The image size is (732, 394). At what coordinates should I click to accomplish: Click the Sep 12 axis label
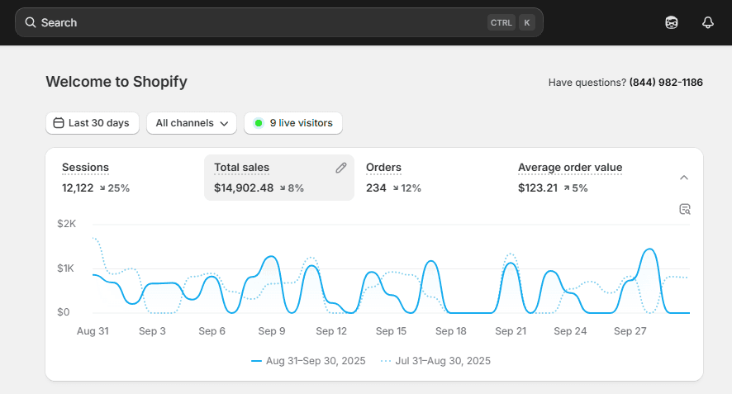coord(331,331)
